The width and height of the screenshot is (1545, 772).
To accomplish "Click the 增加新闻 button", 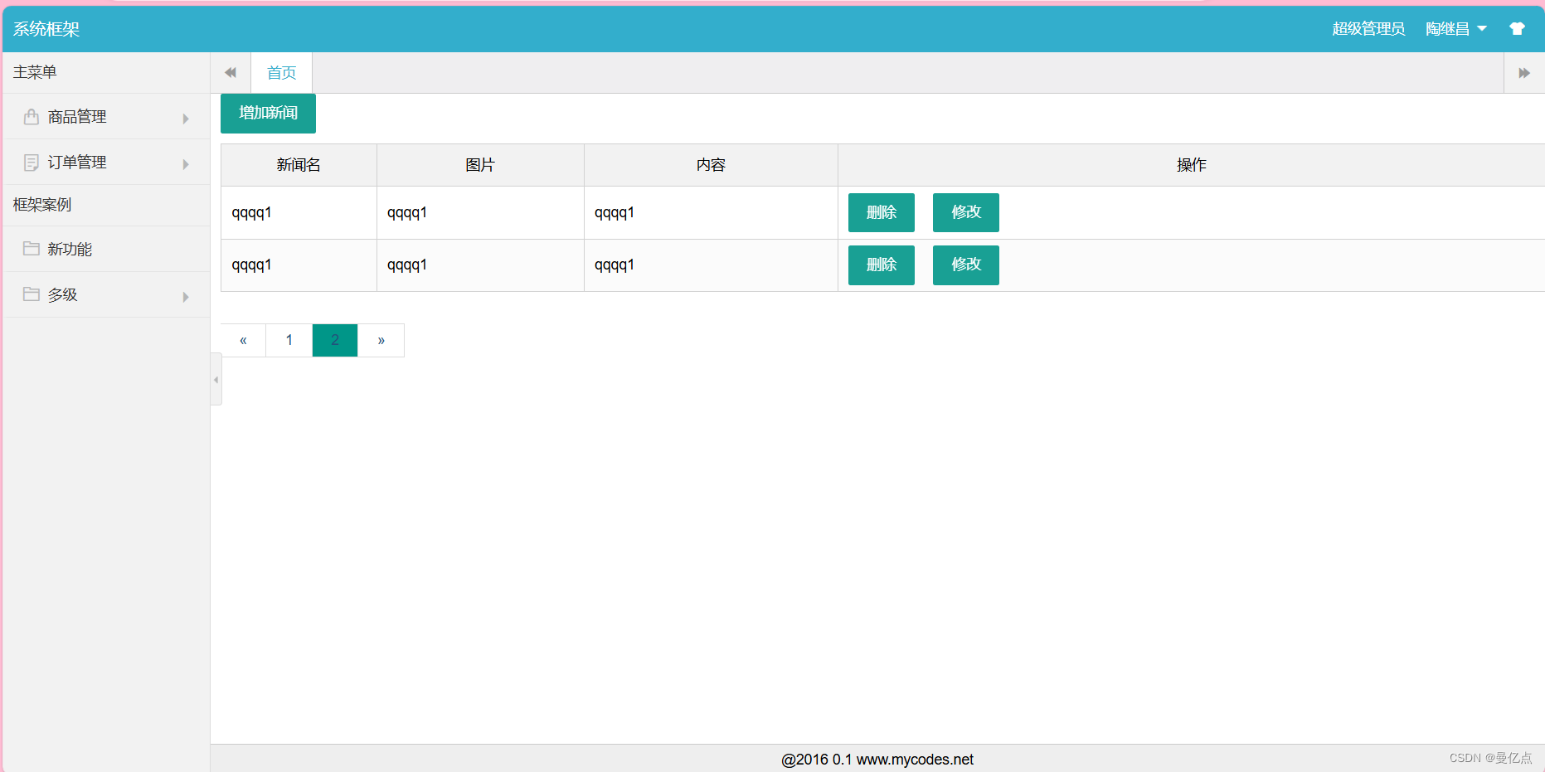I will tap(268, 114).
